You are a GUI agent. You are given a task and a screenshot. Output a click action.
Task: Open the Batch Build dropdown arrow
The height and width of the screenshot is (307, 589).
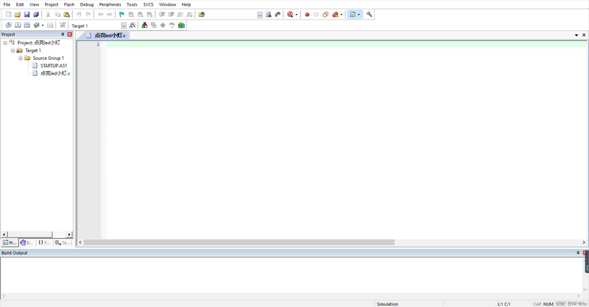[x=43, y=25]
